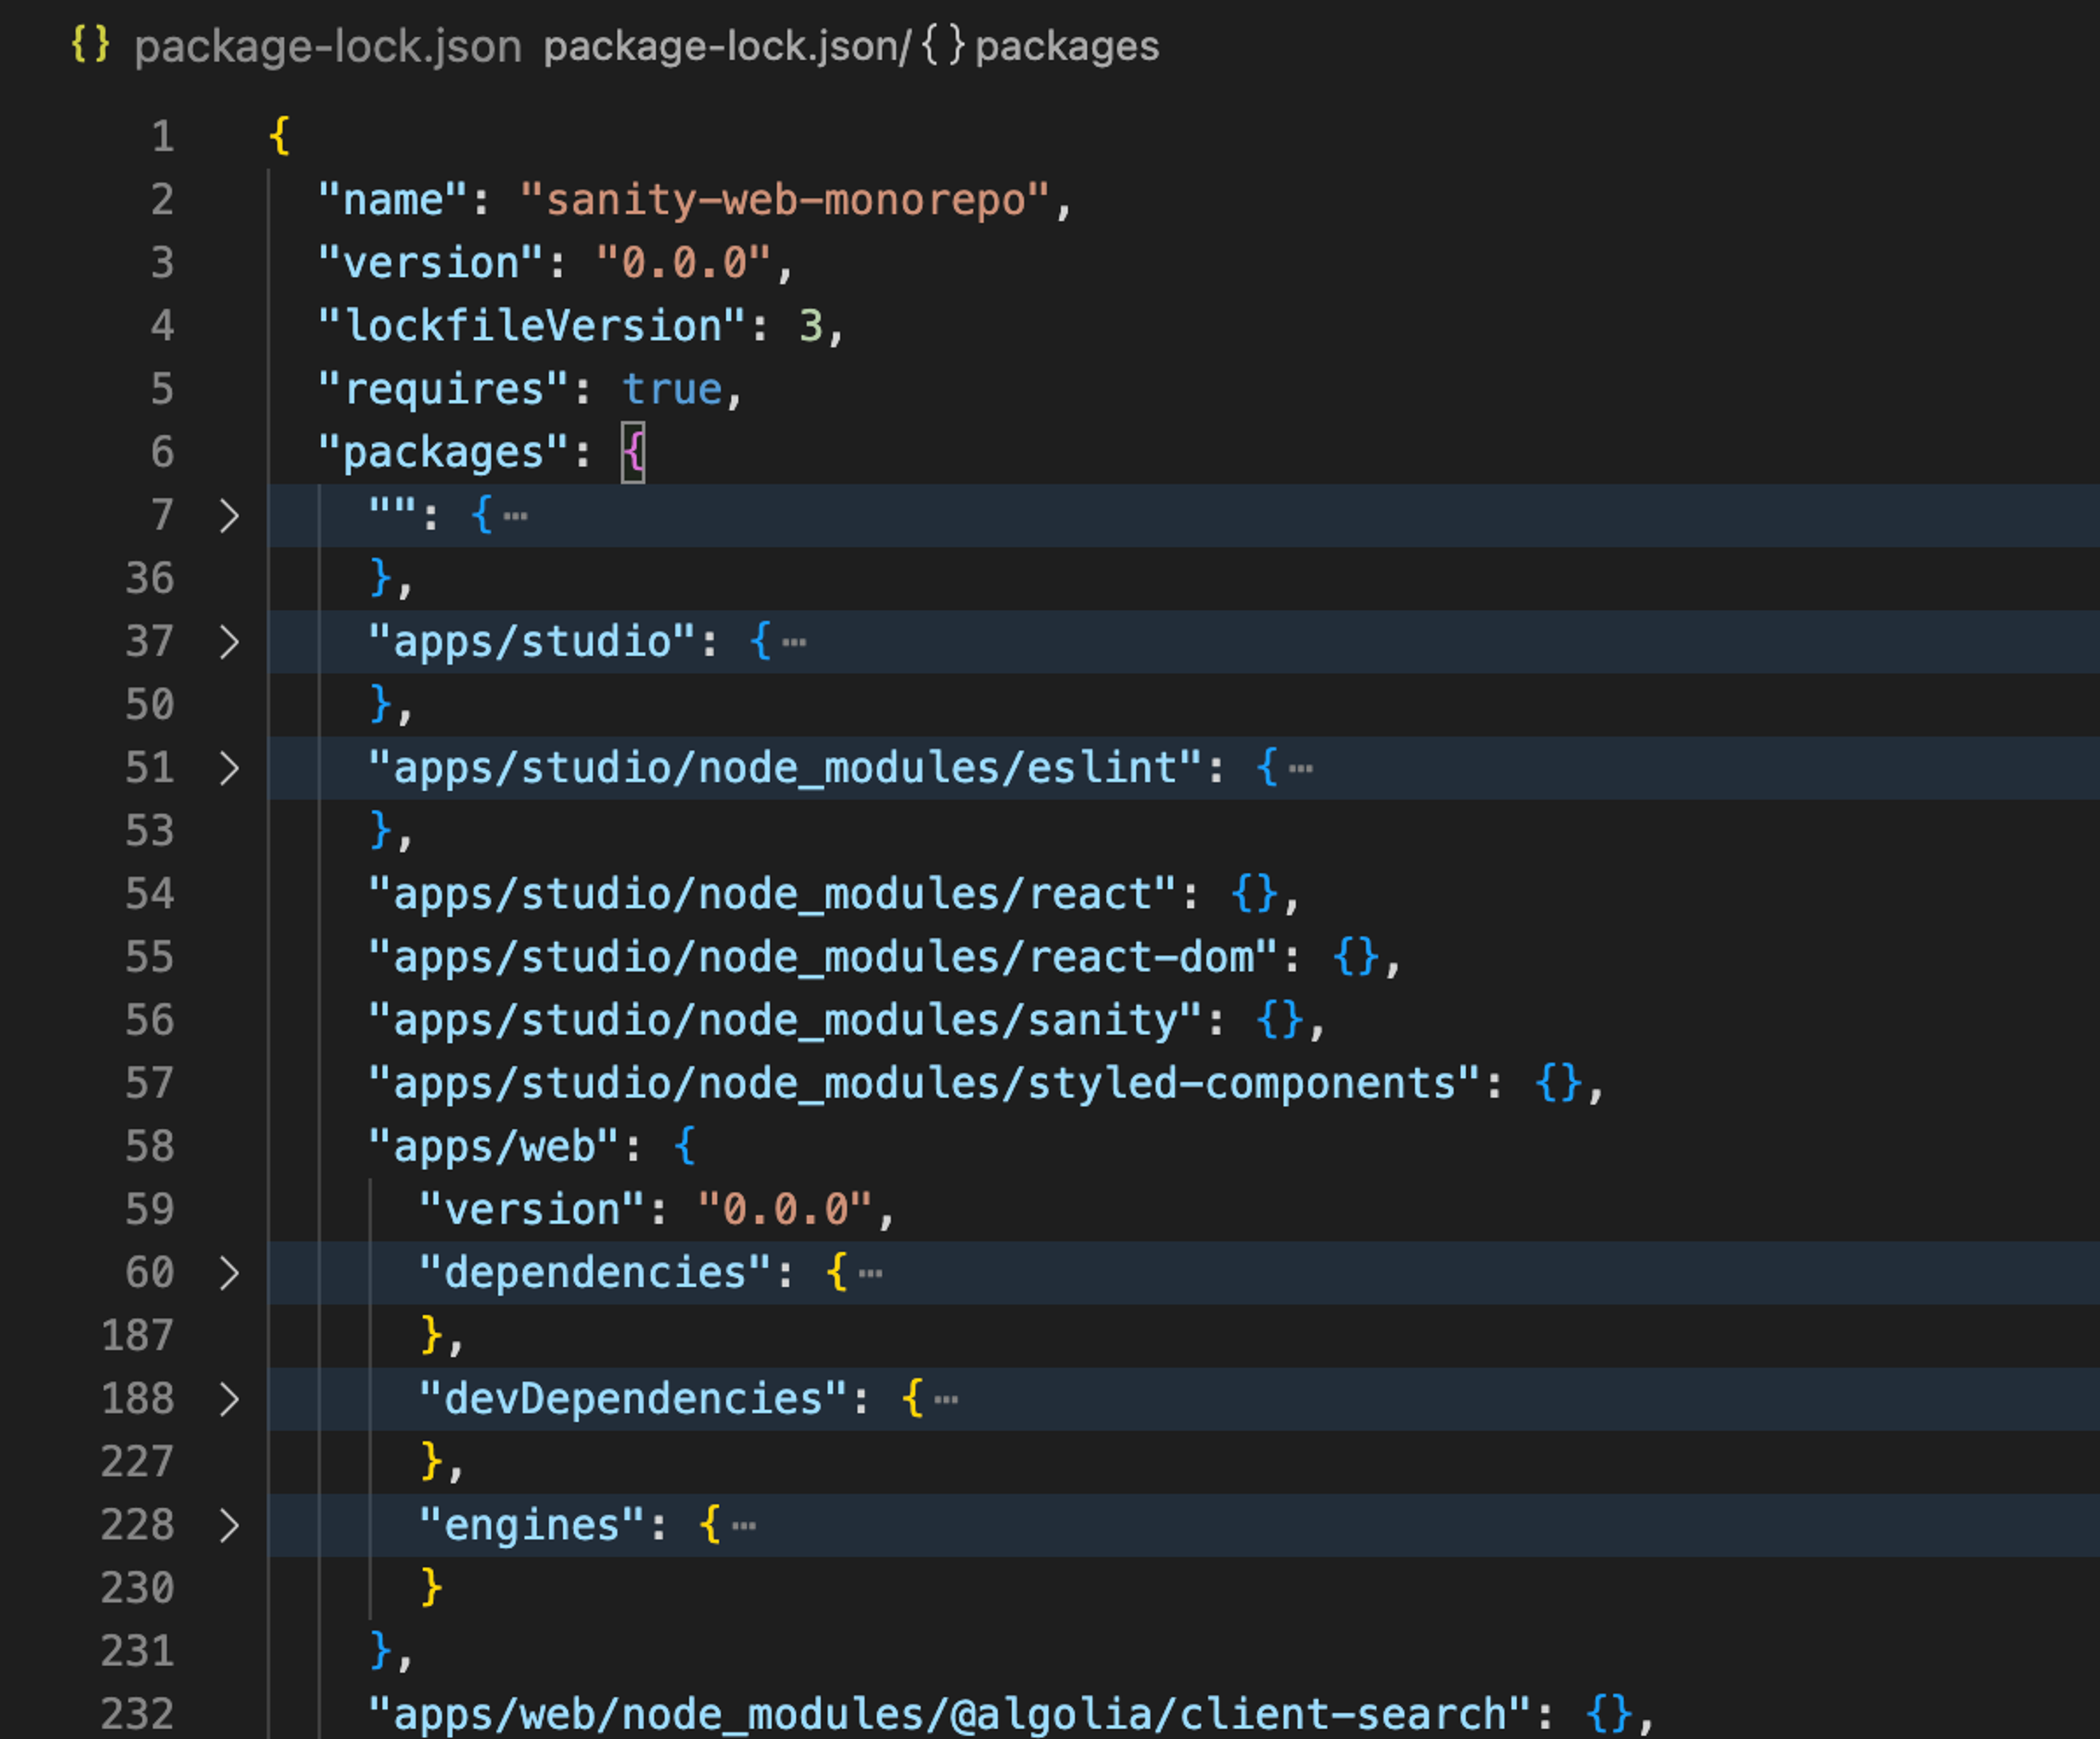Click ellipsis after collapsed apps/studio brace
The height and width of the screenshot is (1739, 2100).
click(794, 643)
